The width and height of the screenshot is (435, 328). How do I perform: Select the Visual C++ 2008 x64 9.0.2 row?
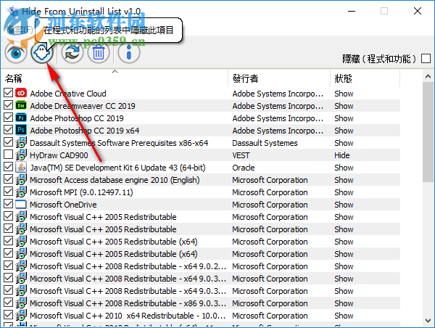(x=201, y=266)
